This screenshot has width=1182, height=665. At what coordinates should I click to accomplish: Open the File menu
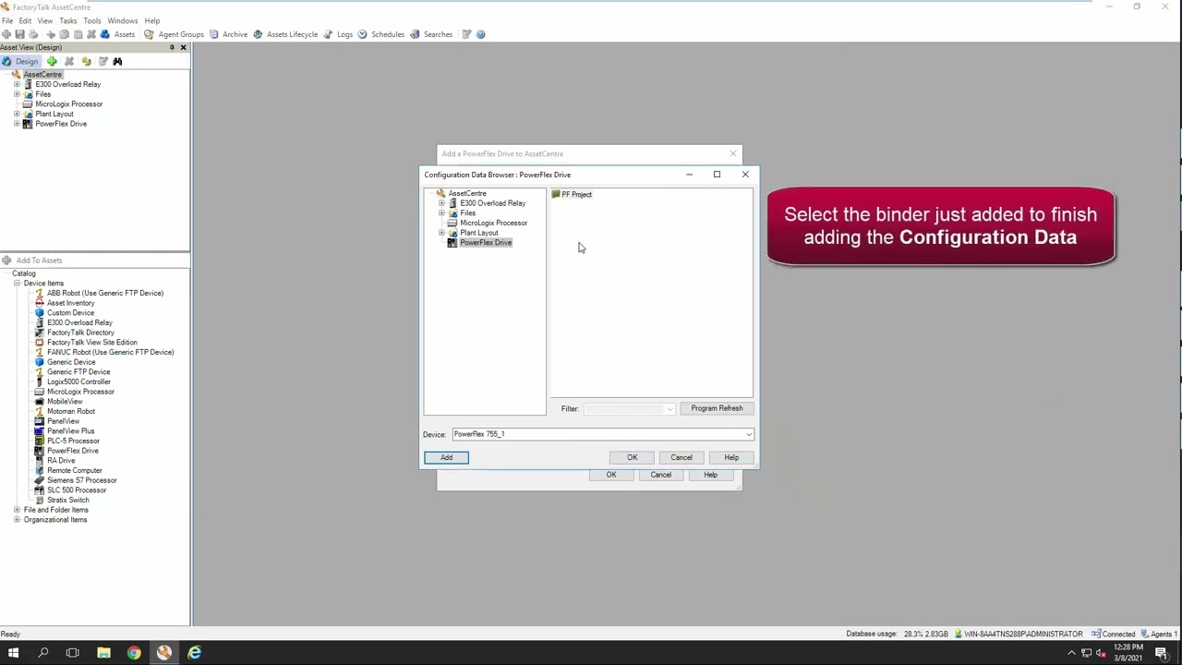click(7, 20)
